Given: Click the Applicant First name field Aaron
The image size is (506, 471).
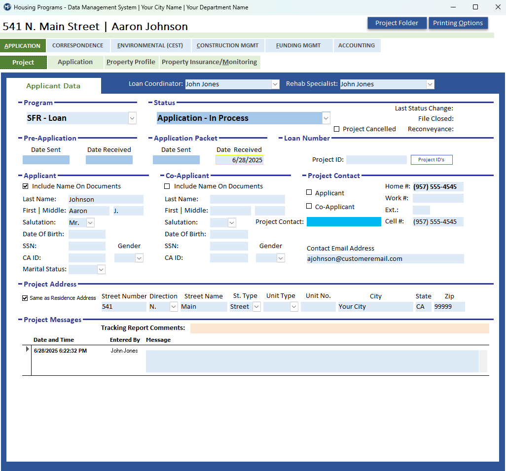Looking at the screenshot, I should coord(89,211).
